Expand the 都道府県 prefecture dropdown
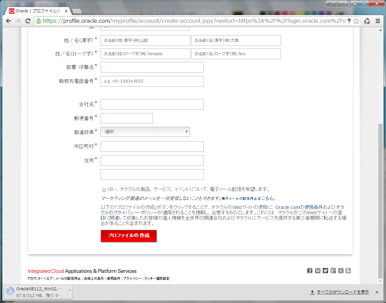This screenshot has height=303, width=386. pos(145,132)
